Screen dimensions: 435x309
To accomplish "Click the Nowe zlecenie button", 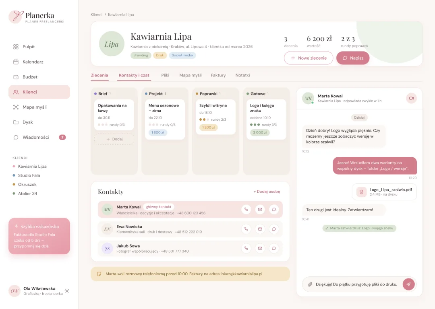I will tap(309, 58).
